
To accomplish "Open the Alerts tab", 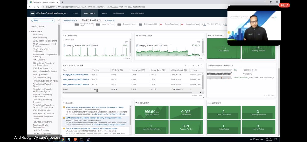I will [x=104, y=13].
